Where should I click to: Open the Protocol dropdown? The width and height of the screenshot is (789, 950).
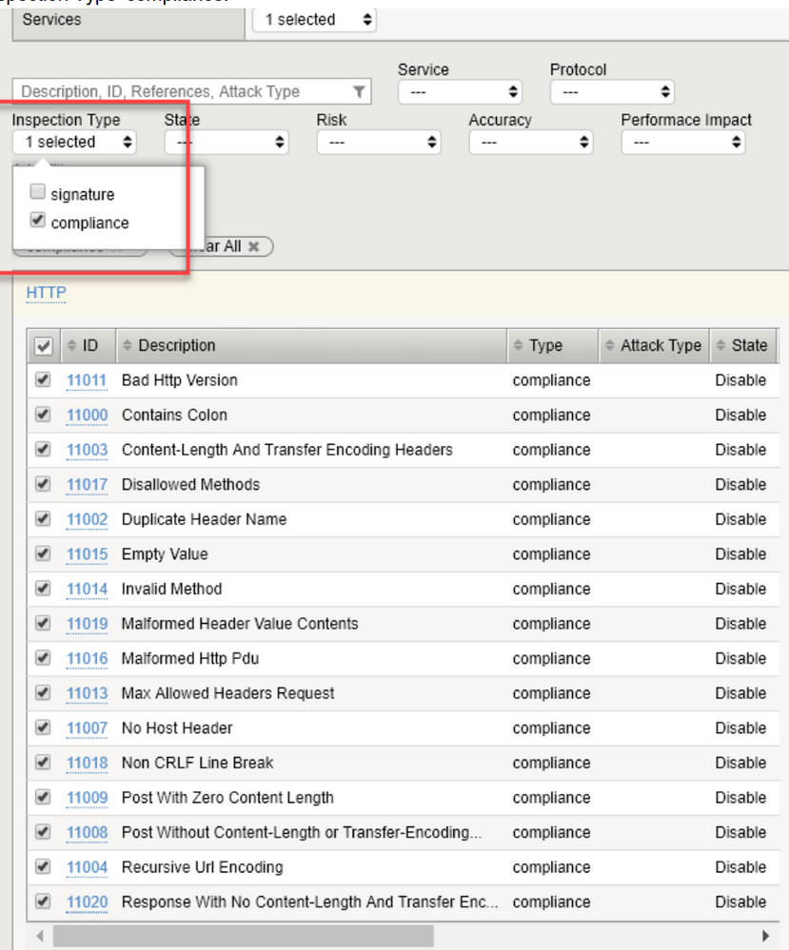612,92
